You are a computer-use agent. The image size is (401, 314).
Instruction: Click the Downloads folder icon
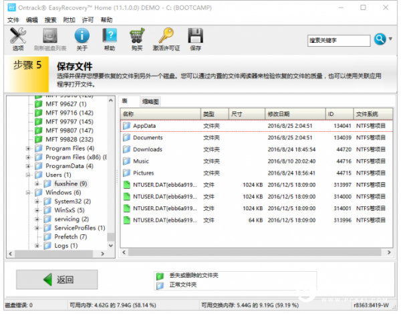(126, 149)
